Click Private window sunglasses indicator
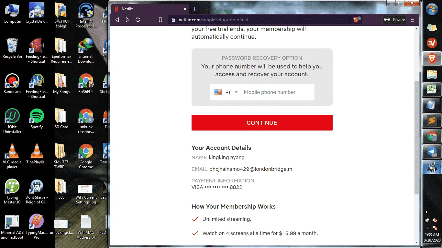Viewport: 442px width, 248px height. (394, 20)
